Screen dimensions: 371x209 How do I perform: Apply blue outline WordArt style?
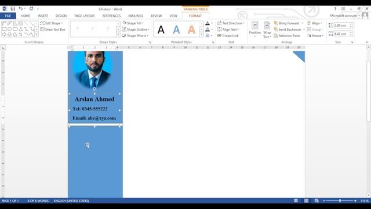click(176, 30)
